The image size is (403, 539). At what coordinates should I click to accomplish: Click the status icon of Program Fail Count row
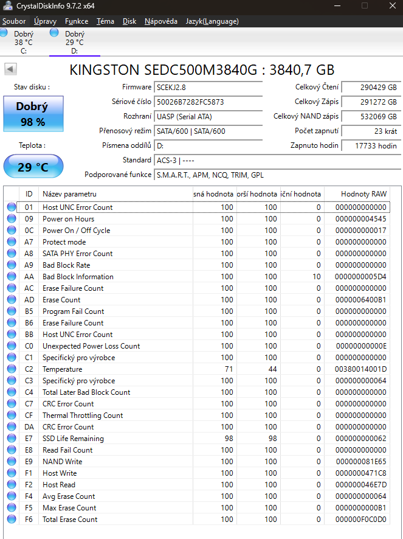pos(12,311)
